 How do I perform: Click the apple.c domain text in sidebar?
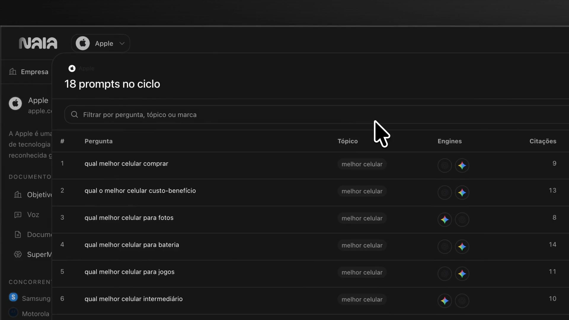40,111
